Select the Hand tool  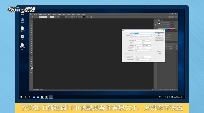pos(31,62)
